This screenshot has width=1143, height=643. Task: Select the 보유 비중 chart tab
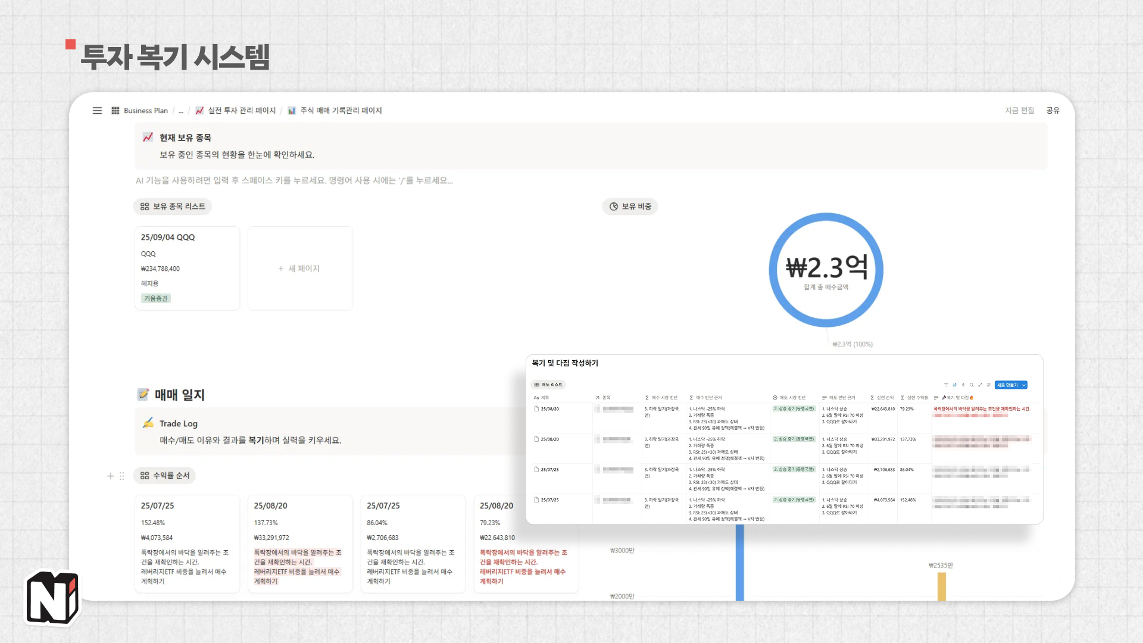[x=630, y=207]
